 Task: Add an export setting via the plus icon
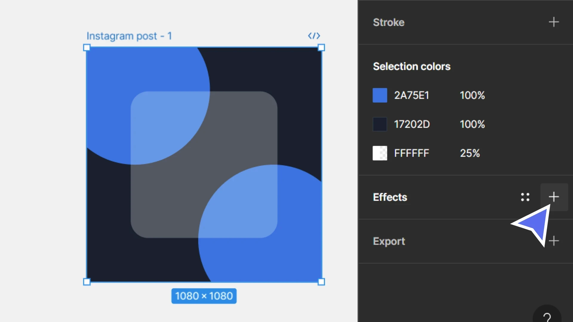point(554,241)
